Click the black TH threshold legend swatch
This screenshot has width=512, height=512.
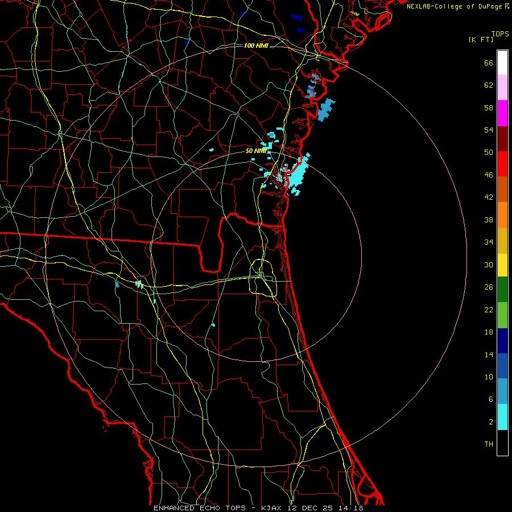502,443
